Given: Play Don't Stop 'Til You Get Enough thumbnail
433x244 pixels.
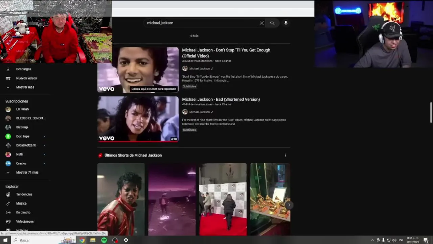Looking at the screenshot, I should coord(138,70).
